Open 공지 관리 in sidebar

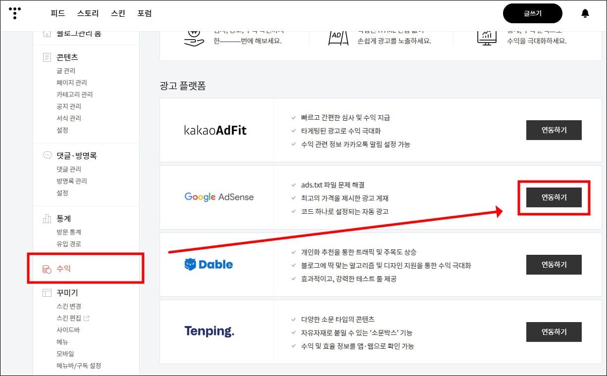coord(69,106)
